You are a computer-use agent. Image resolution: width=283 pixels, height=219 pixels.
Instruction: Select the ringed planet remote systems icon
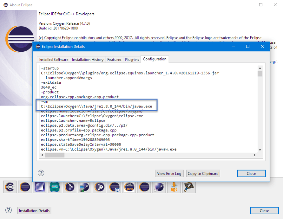tap(159, 187)
